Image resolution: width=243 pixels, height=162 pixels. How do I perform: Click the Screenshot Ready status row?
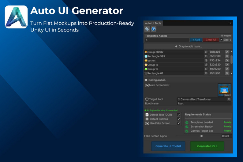208,126
